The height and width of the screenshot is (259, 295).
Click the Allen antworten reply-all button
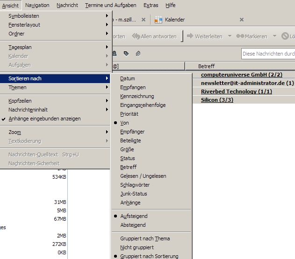tap(154, 36)
